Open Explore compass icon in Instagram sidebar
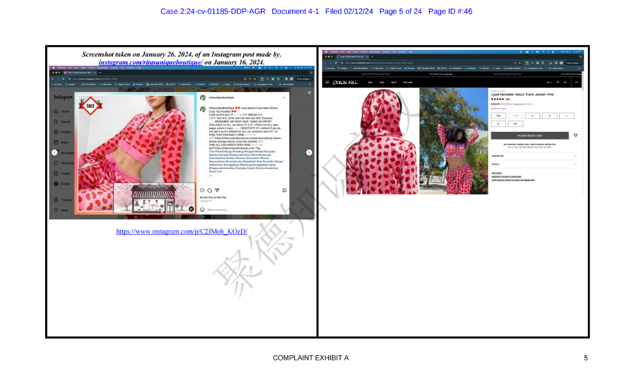Viewport: 633px width, 384px height. pyautogui.click(x=56, y=132)
